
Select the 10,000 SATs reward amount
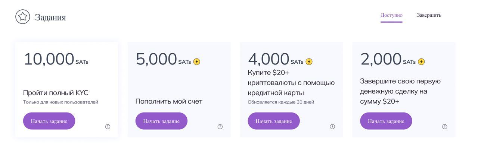pyautogui.click(x=49, y=59)
